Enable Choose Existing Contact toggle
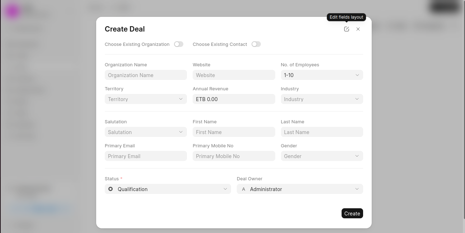The image size is (465, 233). pyautogui.click(x=256, y=44)
